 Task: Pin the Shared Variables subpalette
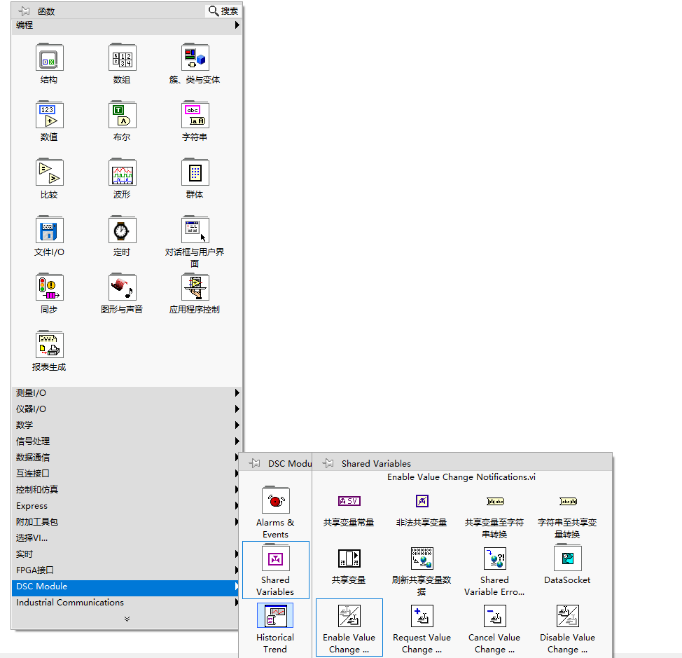click(x=328, y=463)
